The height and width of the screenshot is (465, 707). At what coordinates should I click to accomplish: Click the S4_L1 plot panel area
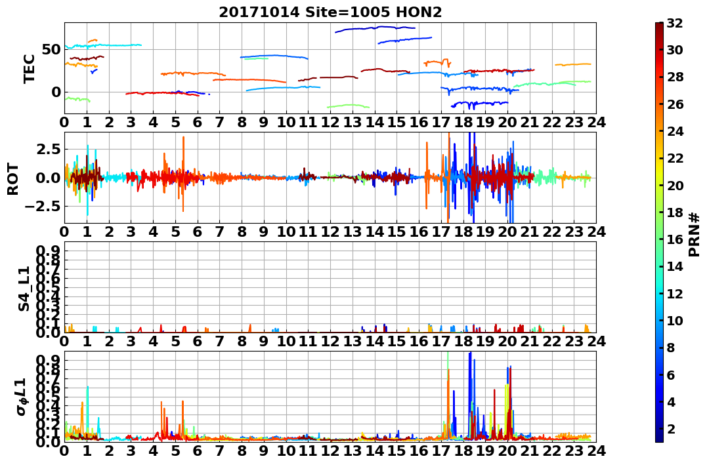pyautogui.click(x=330, y=287)
